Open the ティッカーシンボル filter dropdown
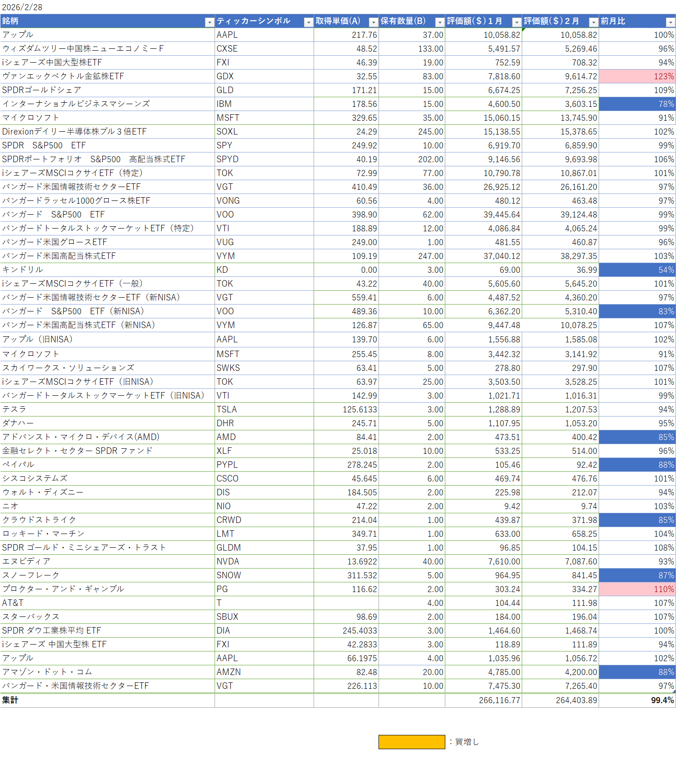The height and width of the screenshot is (763, 676). (309, 22)
